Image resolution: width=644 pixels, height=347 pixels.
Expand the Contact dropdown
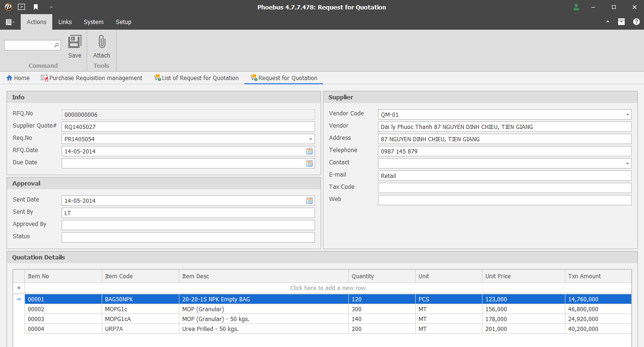pyautogui.click(x=627, y=163)
